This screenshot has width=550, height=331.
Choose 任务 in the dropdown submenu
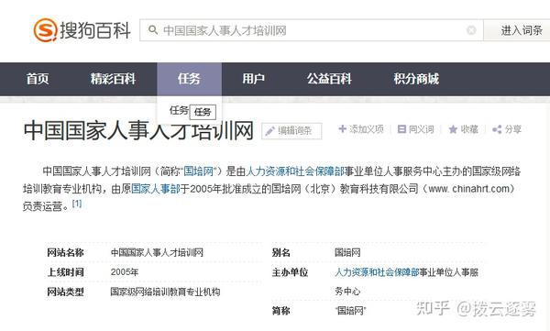(x=179, y=111)
